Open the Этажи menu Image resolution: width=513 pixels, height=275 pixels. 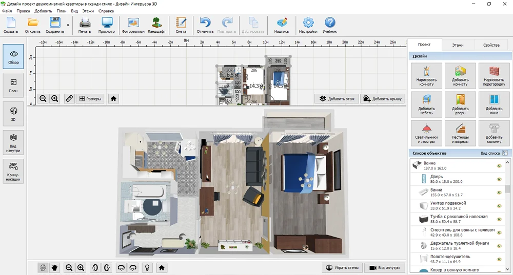tap(87, 11)
